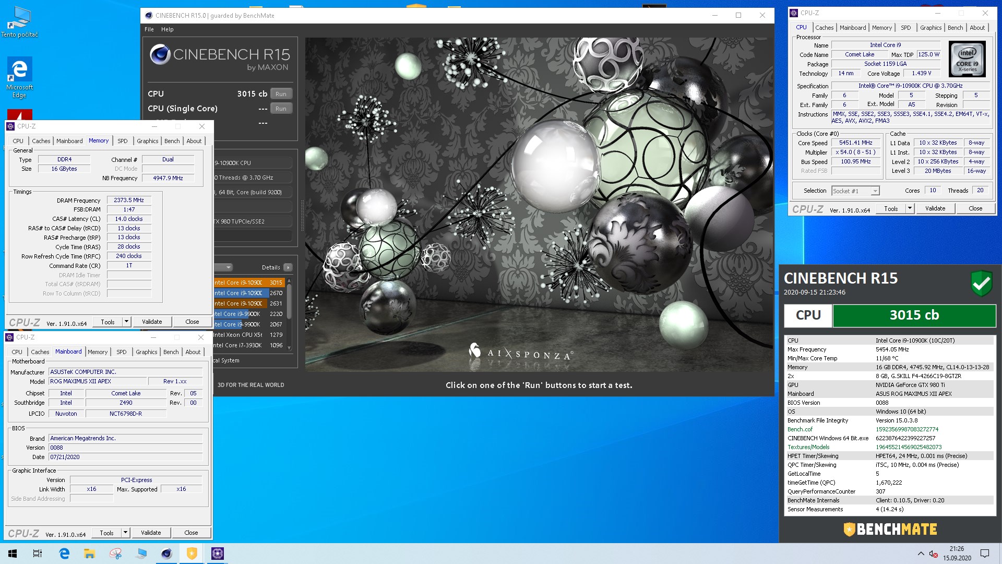Screen dimensions: 1002x564
Task: Open About tab in top-right CPU-Z
Action: pyautogui.click(x=977, y=28)
